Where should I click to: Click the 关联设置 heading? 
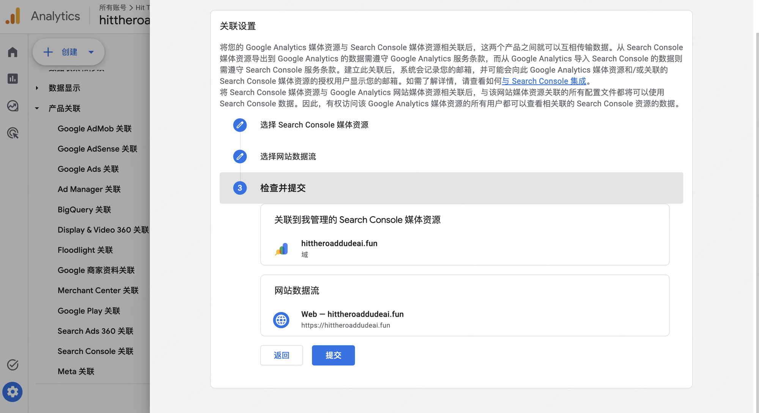(238, 26)
